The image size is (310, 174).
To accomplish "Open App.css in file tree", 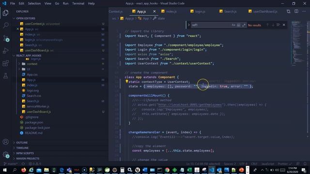I will (x=32, y=74).
